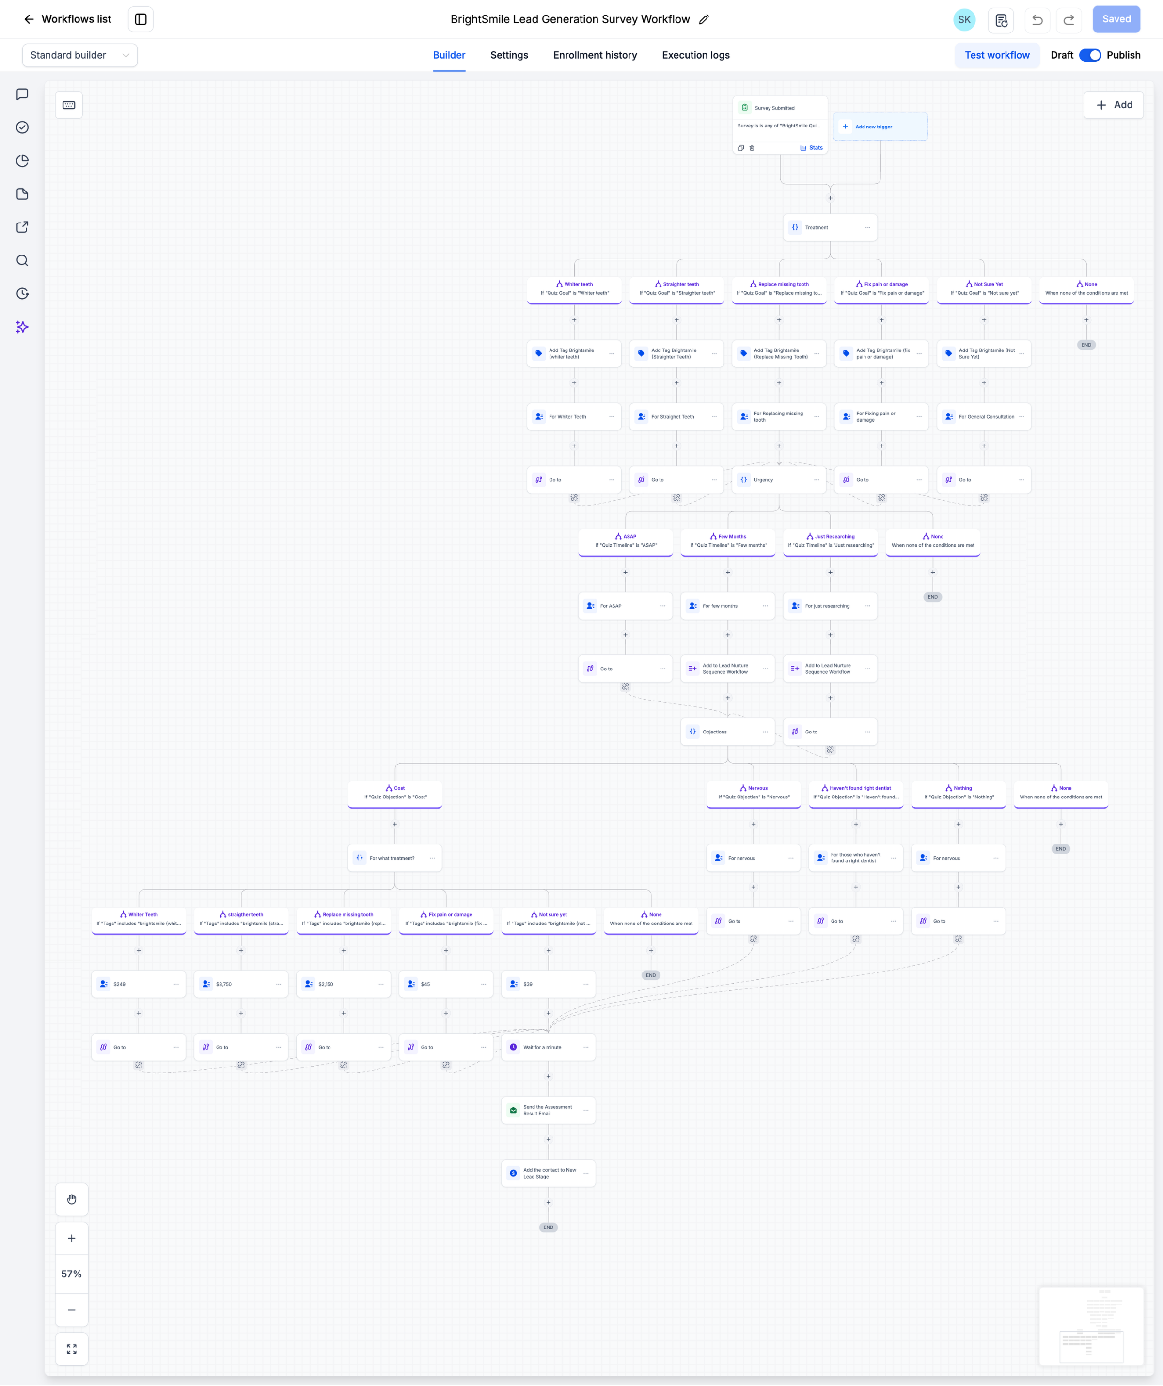Open the Standard builder dropdown
1163x1386 pixels.
80,55
